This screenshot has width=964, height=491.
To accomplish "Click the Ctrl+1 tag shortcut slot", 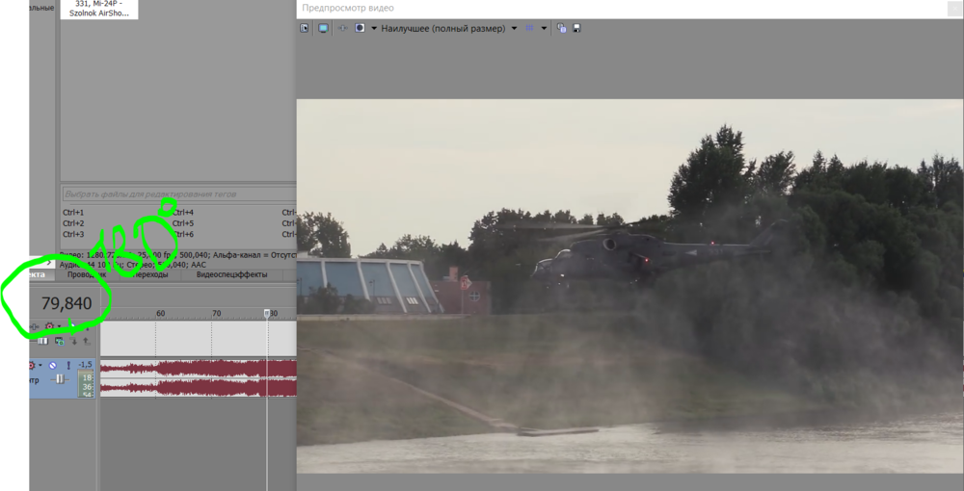I will point(73,213).
